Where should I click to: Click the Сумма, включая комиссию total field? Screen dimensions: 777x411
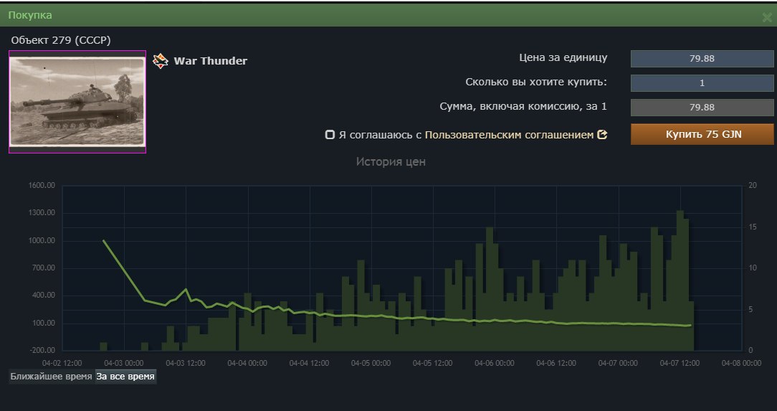coord(702,107)
